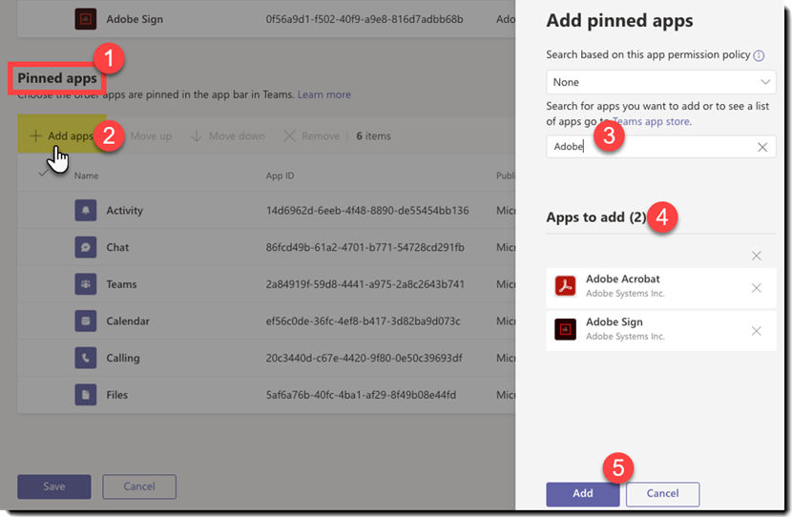Select the Files row name
Screen dimensions: 792x517
[x=116, y=394]
